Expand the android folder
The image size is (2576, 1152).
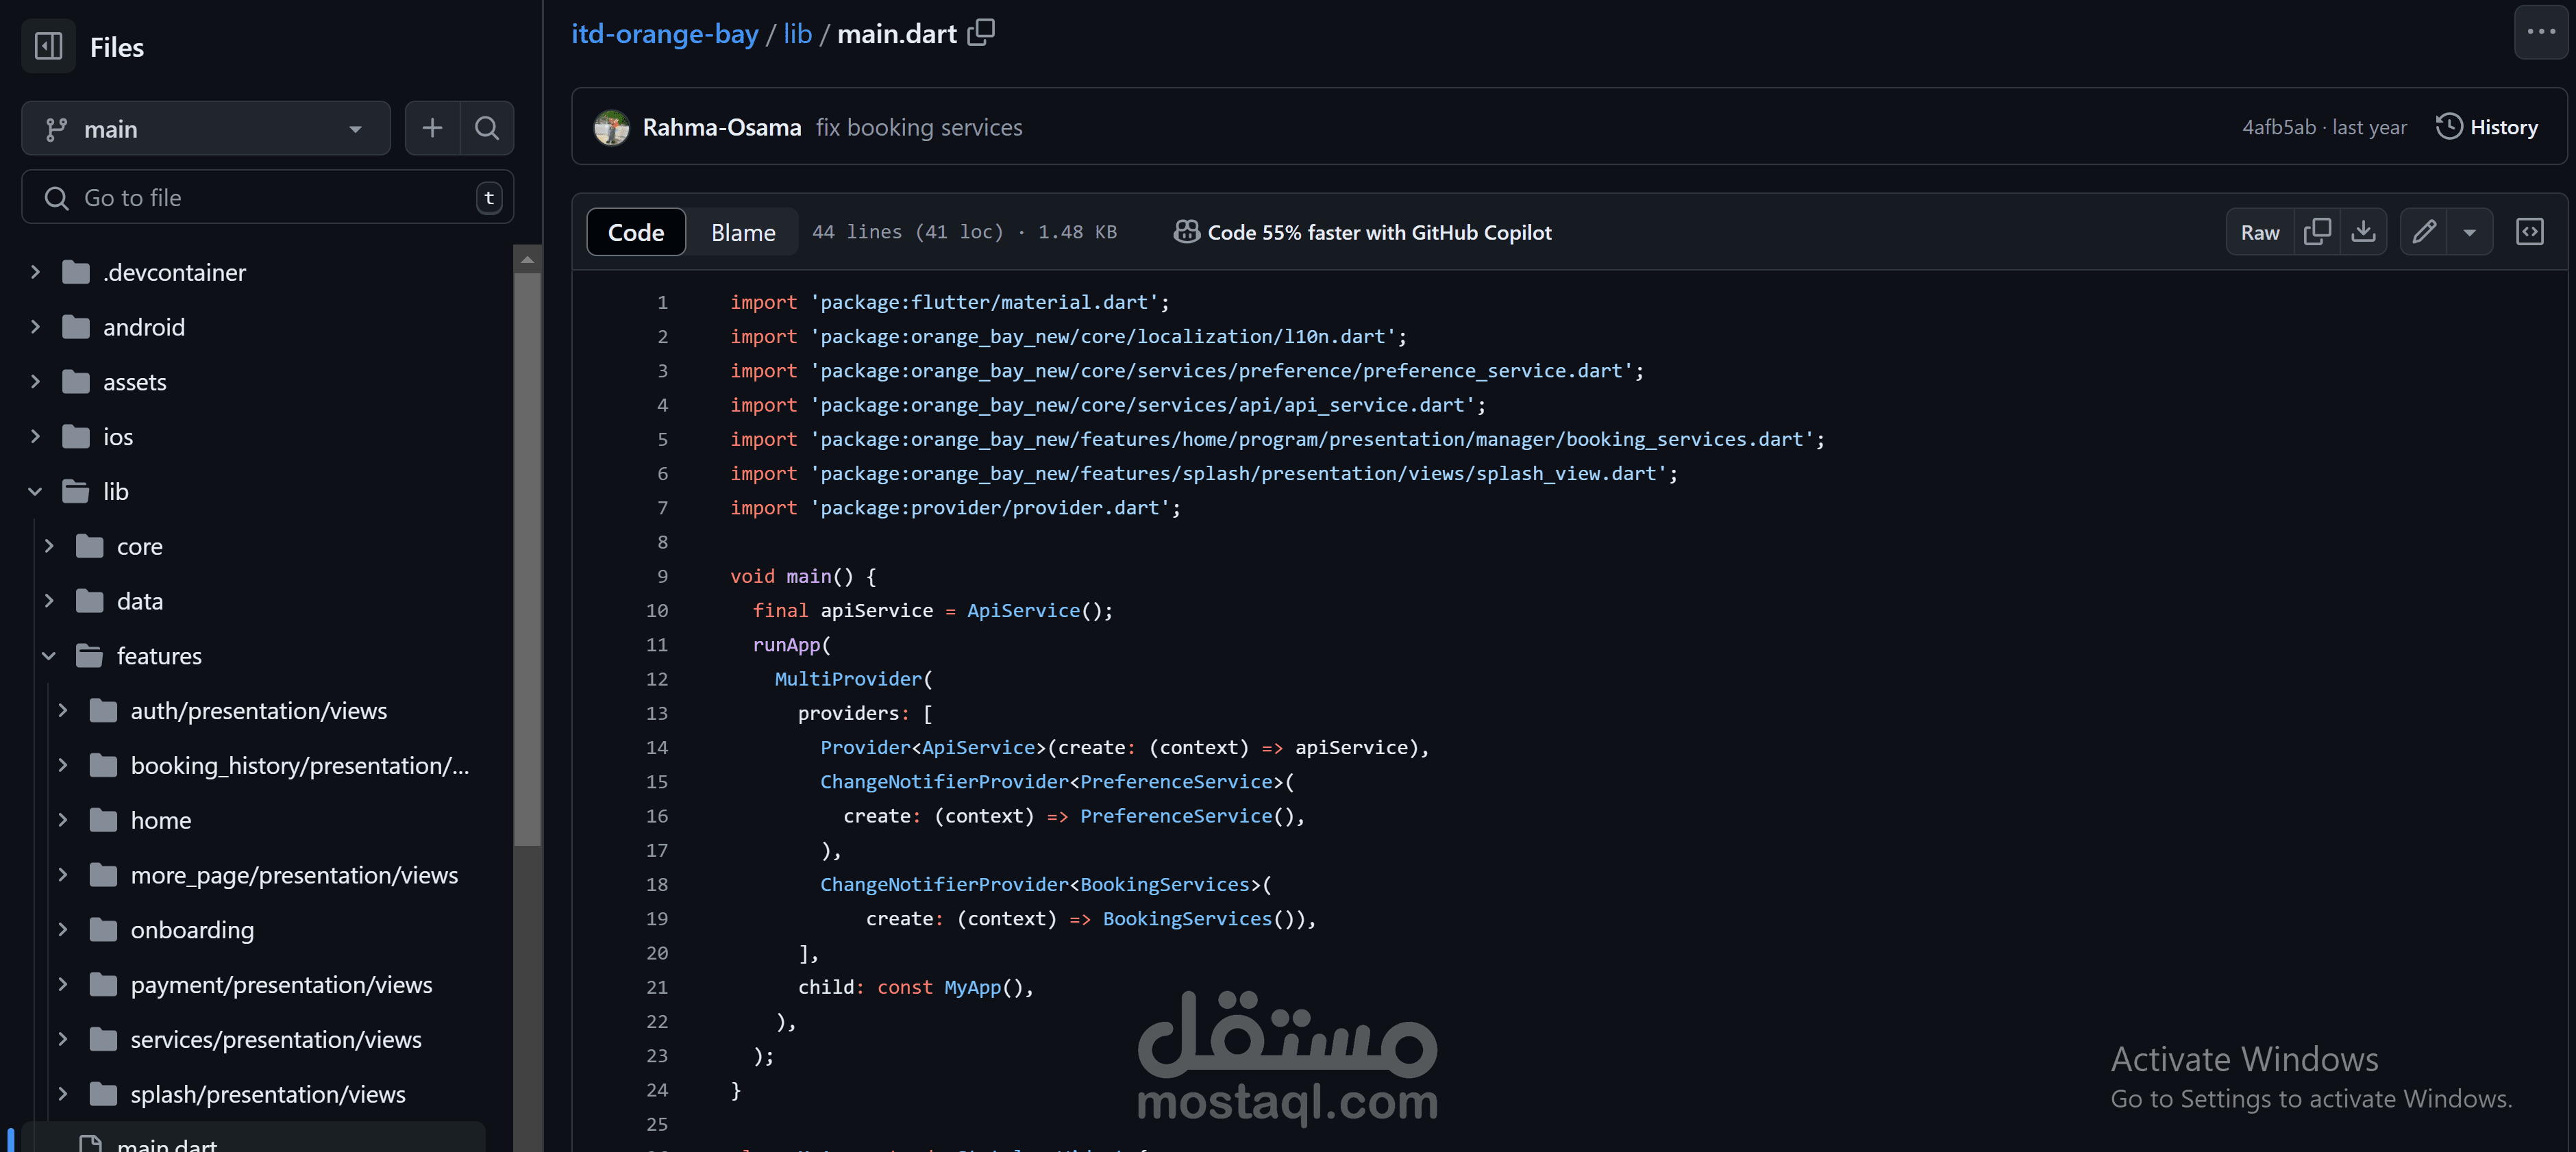pyautogui.click(x=35, y=327)
